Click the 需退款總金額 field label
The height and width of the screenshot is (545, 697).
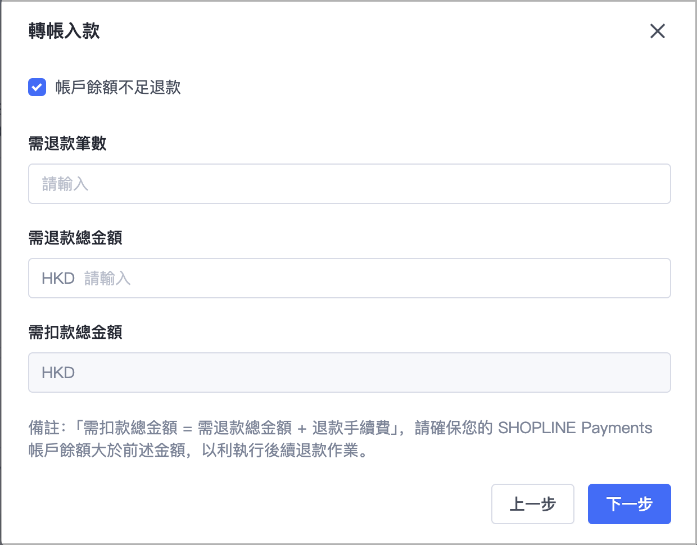(75, 238)
